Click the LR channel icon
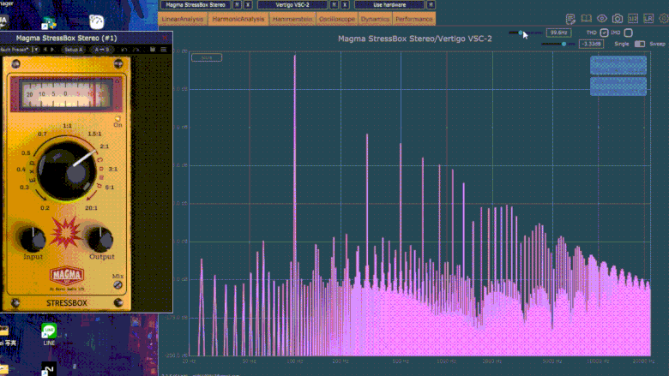 (649, 18)
